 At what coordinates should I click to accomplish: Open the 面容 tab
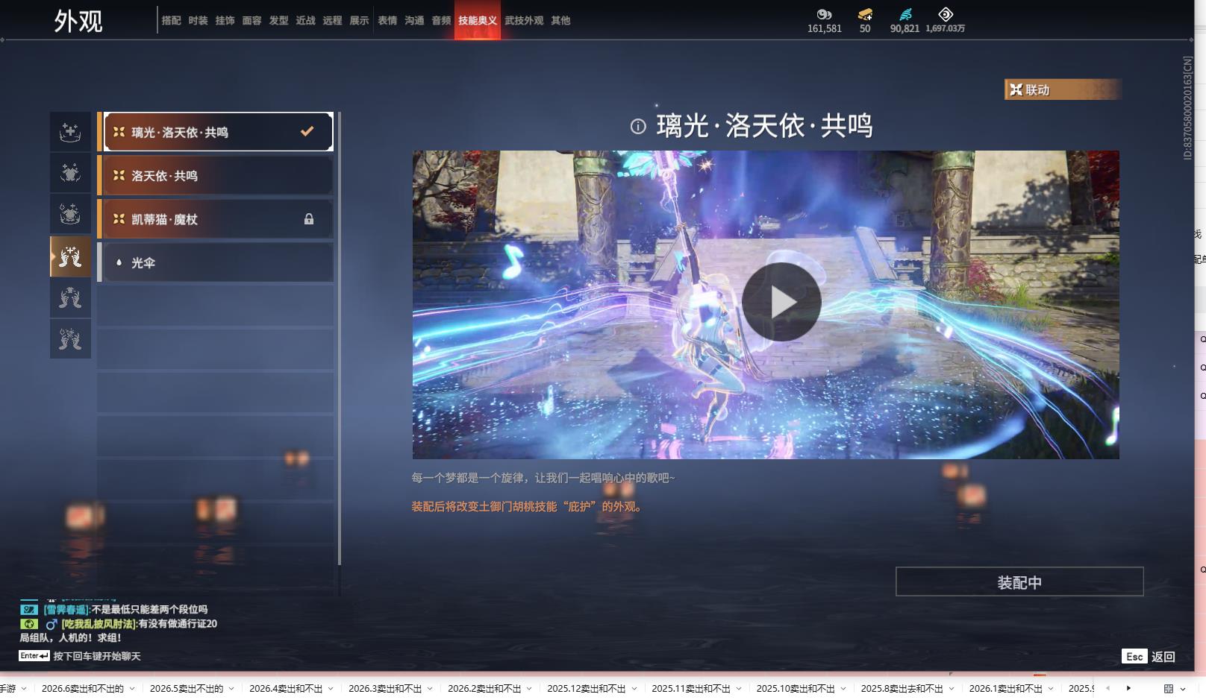click(252, 21)
